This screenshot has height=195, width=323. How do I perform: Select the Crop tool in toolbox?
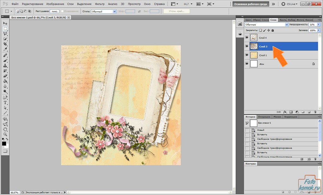click(5, 44)
